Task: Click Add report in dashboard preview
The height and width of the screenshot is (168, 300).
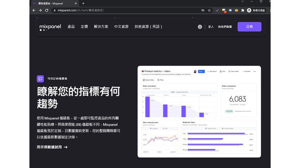Action: pyautogui.click(x=212, y=72)
